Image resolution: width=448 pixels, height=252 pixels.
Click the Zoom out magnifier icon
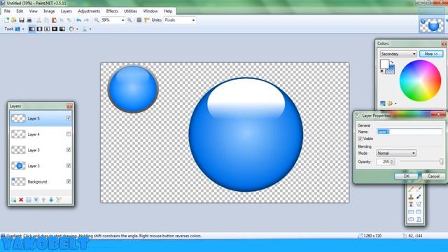[x=97, y=20]
